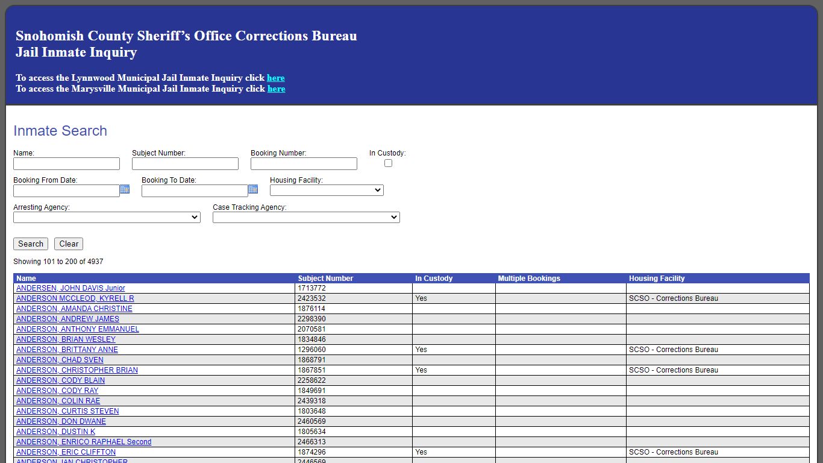Focus the Booking Number input field
Image resolution: width=823 pixels, height=463 pixels.
click(304, 164)
